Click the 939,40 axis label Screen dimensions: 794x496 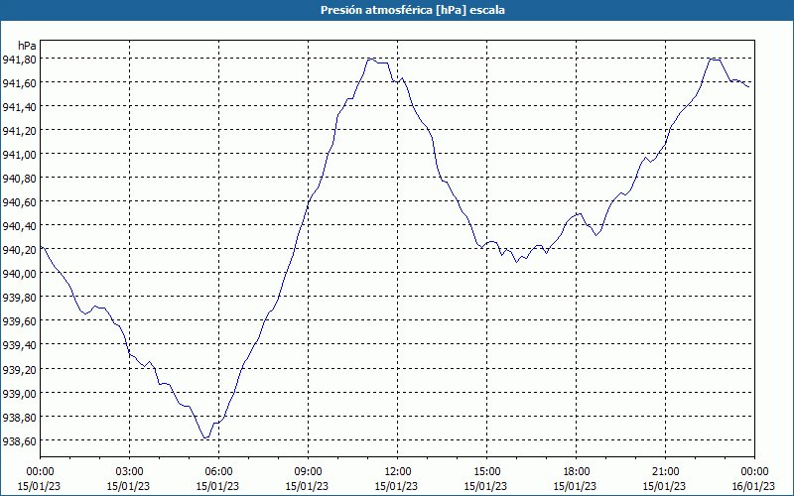pyautogui.click(x=19, y=345)
